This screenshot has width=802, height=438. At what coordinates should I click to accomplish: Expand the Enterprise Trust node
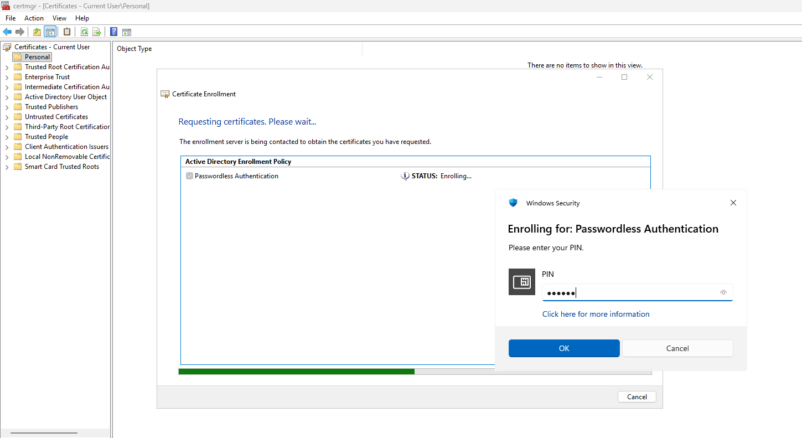pyautogui.click(x=7, y=77)
